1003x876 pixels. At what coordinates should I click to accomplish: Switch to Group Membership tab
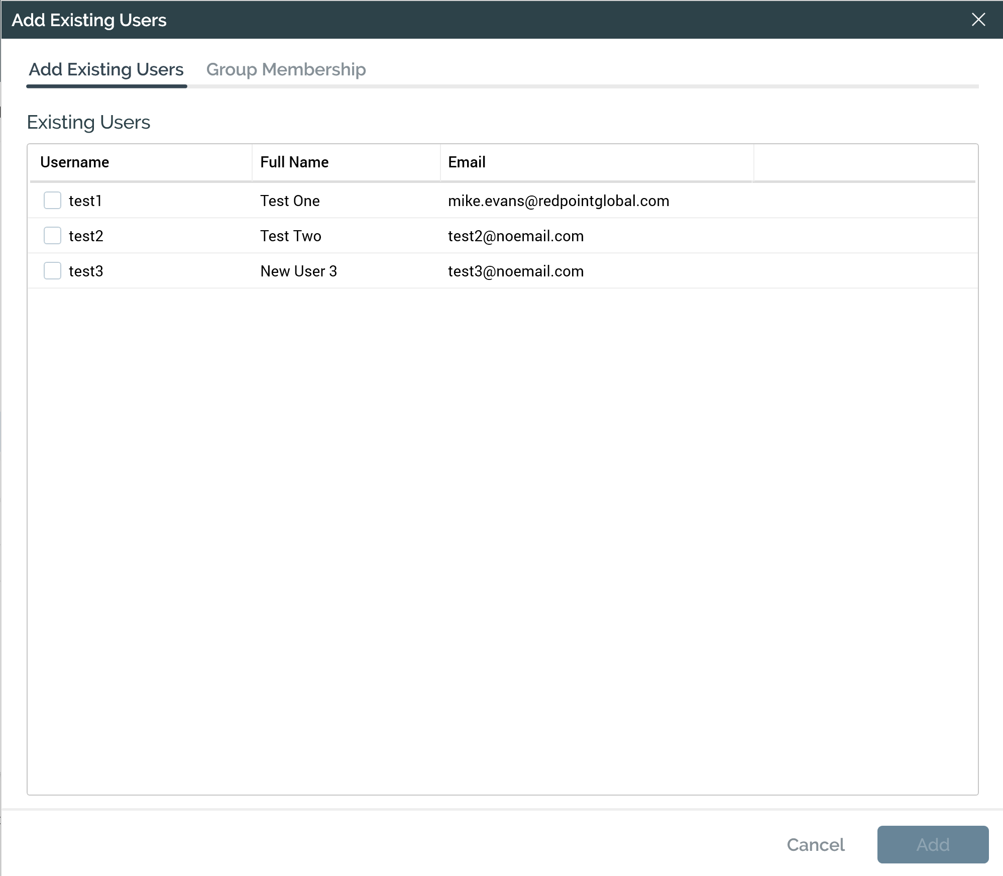click(286, 69)
